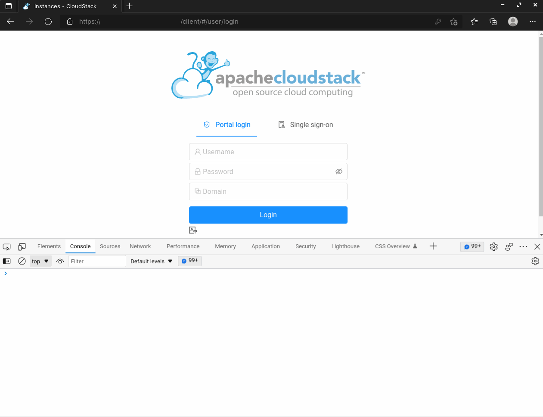Switch to the Single sign-on tab
Screen dimensions: 543x417
(306, 125)
